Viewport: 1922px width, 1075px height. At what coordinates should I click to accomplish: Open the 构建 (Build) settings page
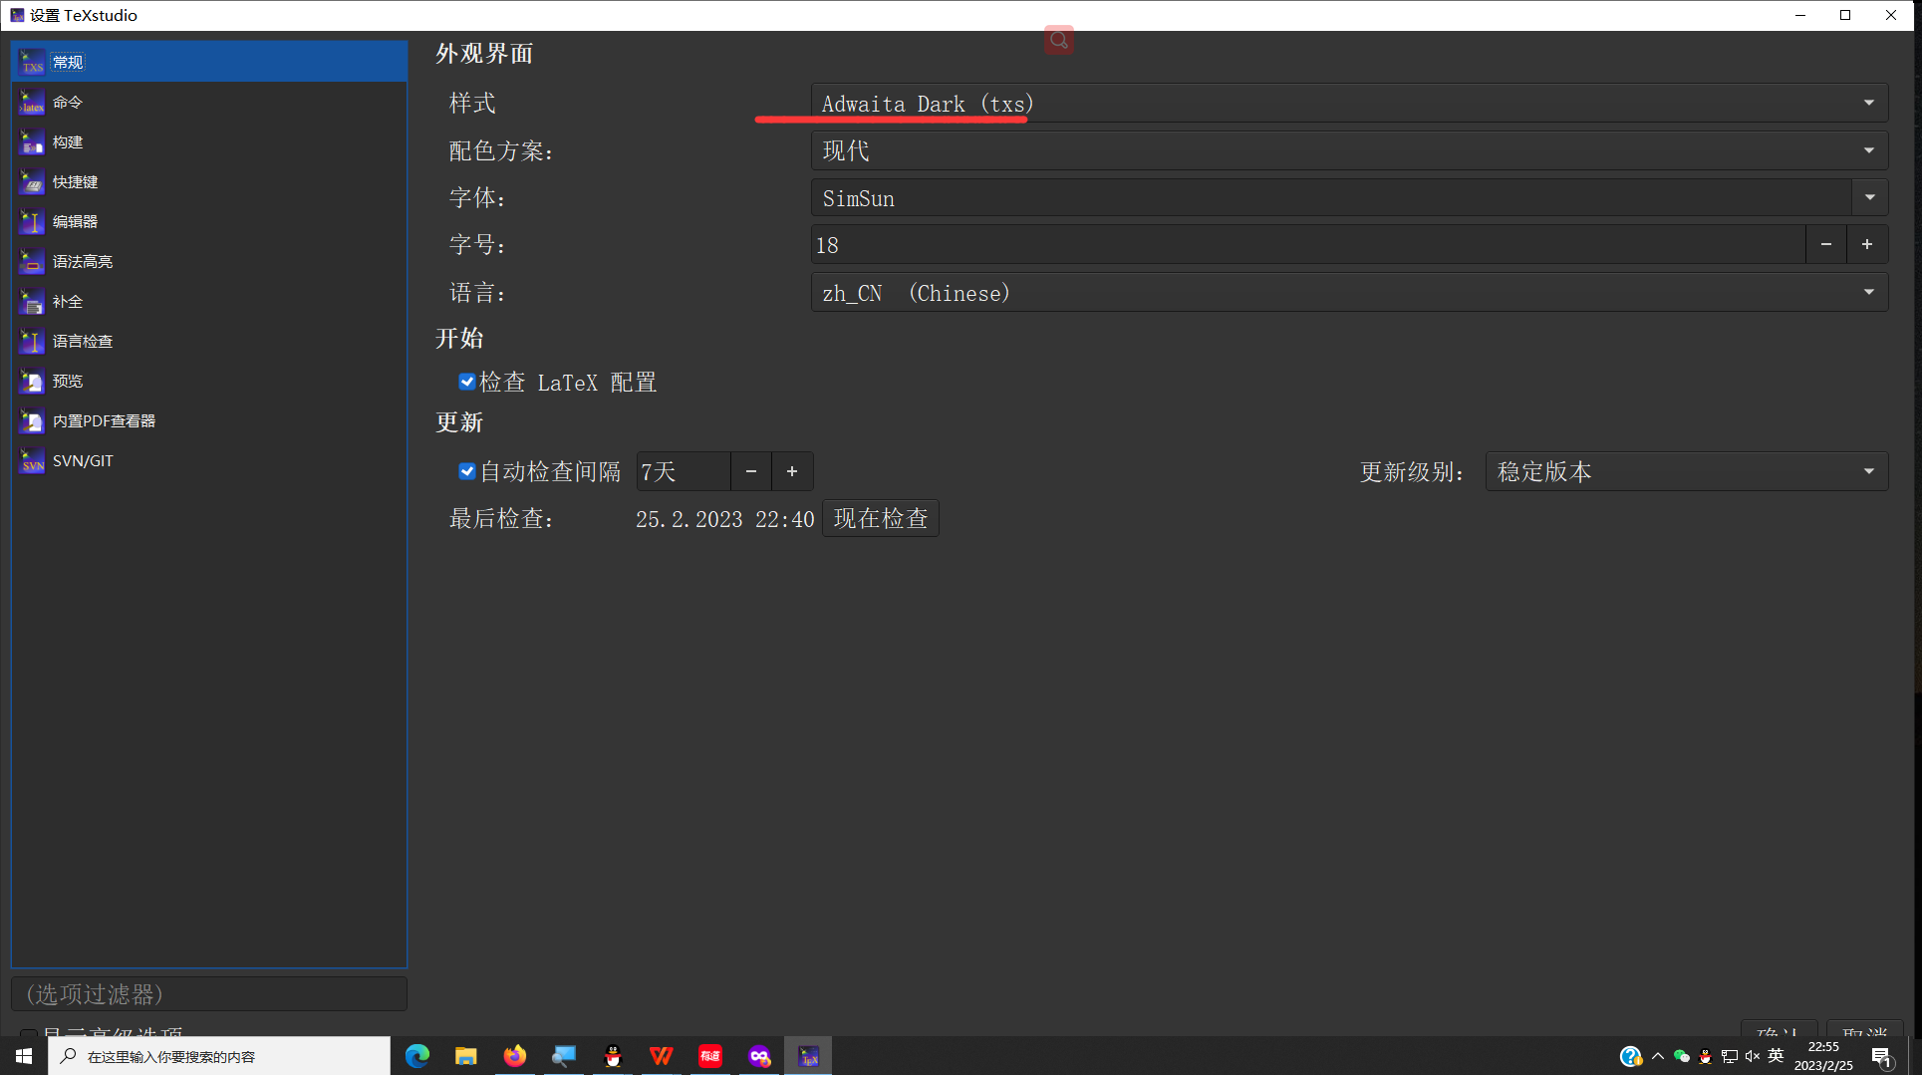coord(209,141)
